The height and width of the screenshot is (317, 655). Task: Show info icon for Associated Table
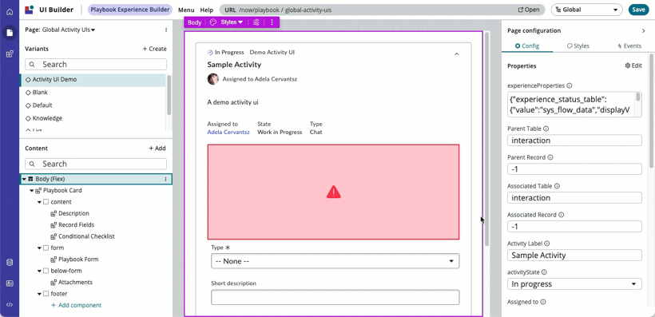click(557, 186)
